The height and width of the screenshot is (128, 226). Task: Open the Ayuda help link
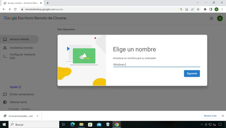click(15, 87)
